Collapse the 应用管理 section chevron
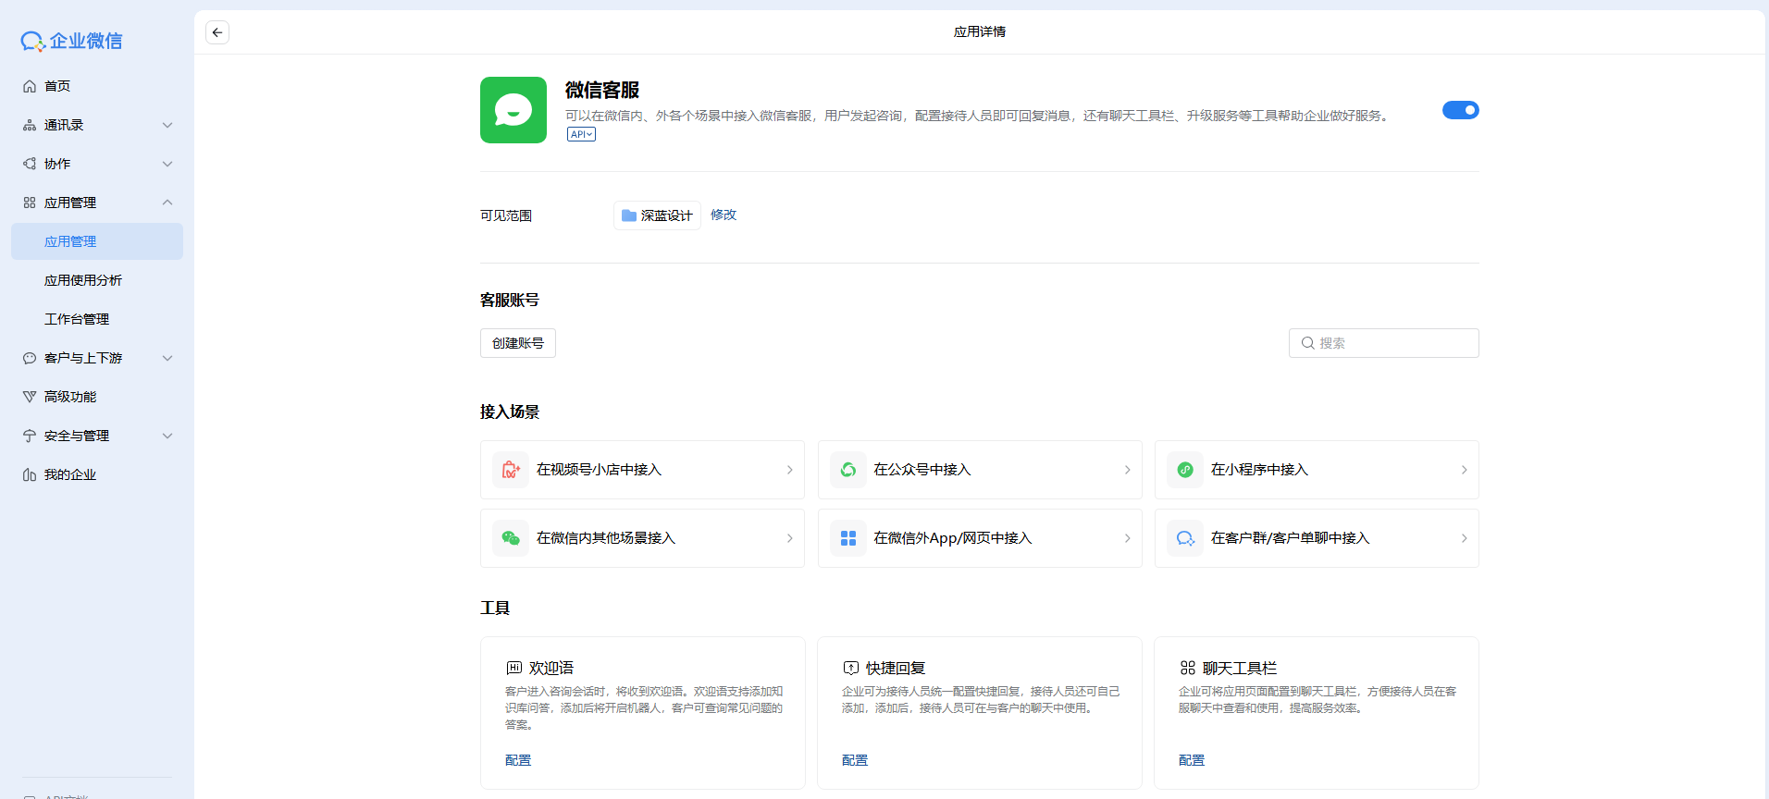The height and width of the screenshot is (799, 1769). (167, 203)
